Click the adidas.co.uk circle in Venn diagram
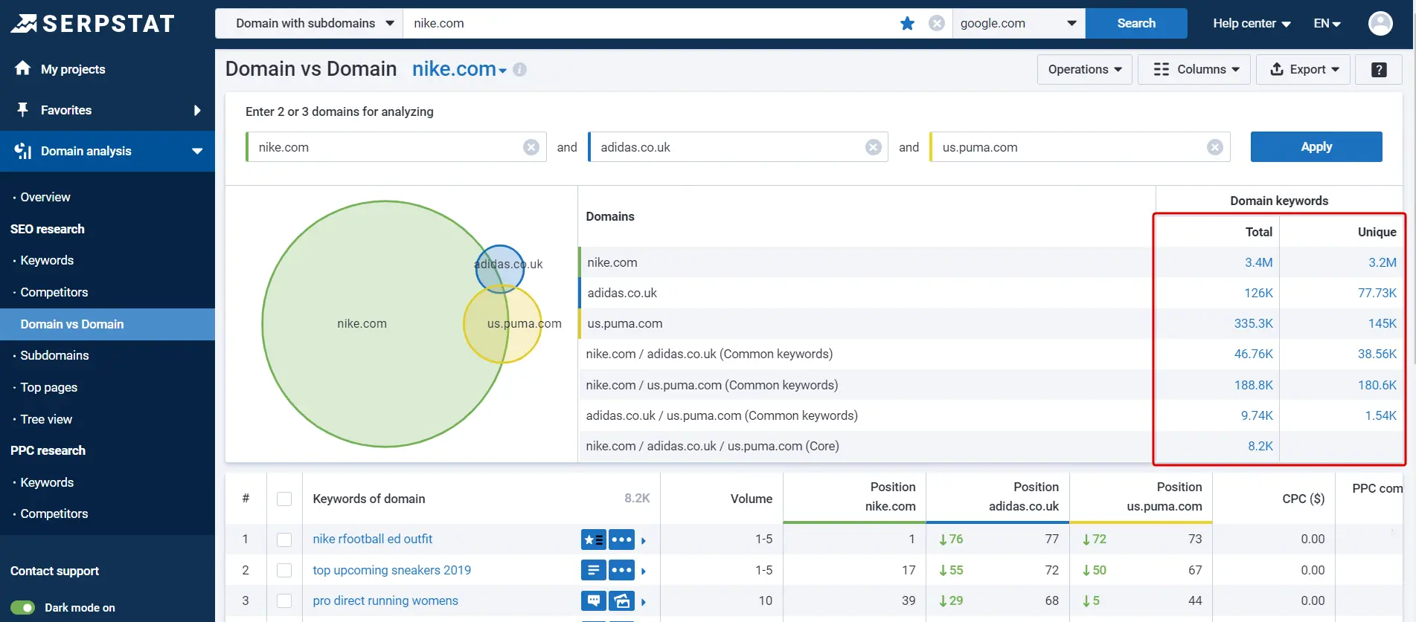 (x=500, y=269)
